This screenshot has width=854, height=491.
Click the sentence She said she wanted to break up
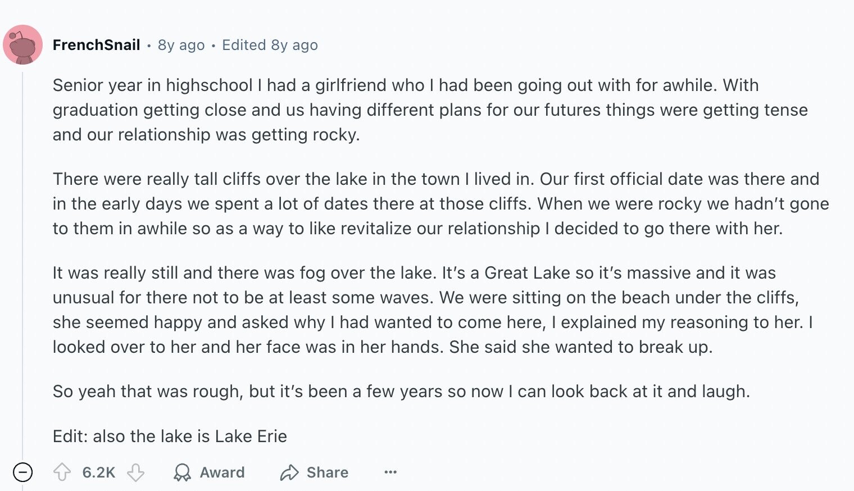[x=581, y=347]
